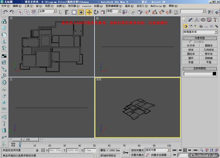Image resolution: width=220 pixels, height=158 pixels.
Task: Collapse the 对象类型 rollout
Action: point(200,38)
